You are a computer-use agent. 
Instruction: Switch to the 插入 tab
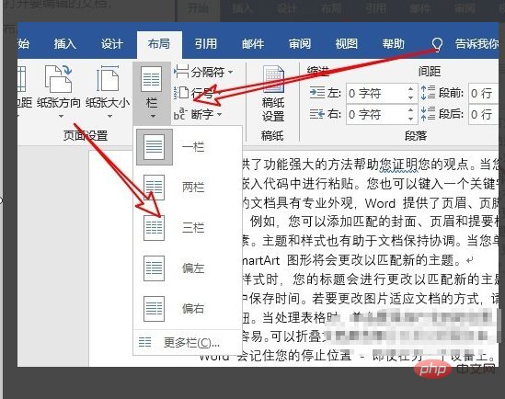pyautogui.click(x=65, y=44)
